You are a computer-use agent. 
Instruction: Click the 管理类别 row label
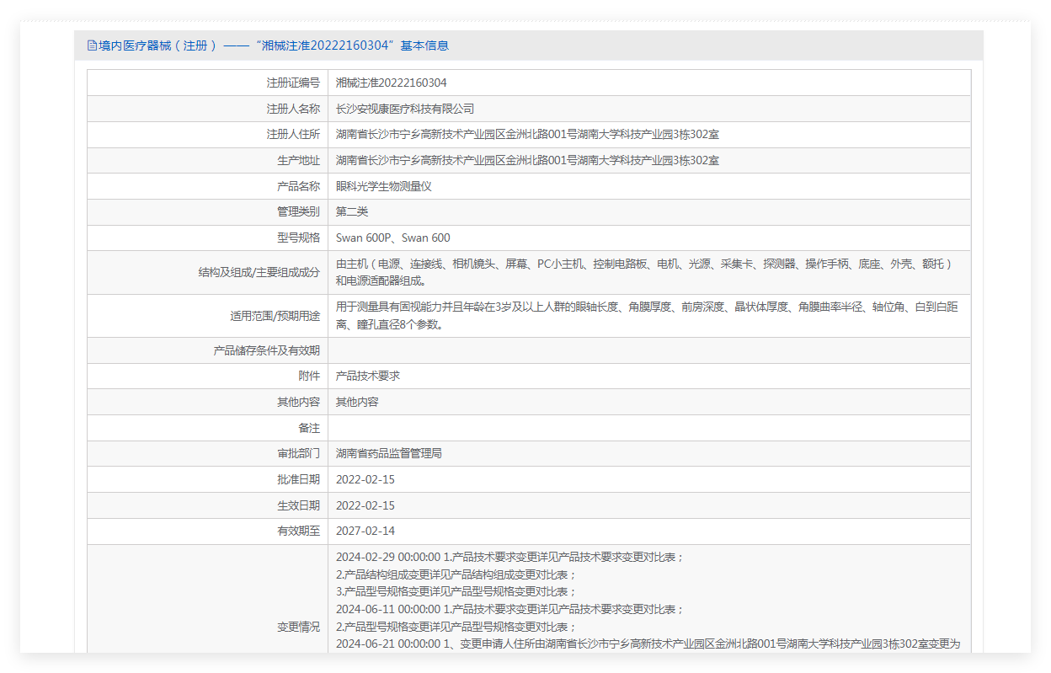click(x=298, y=211)
